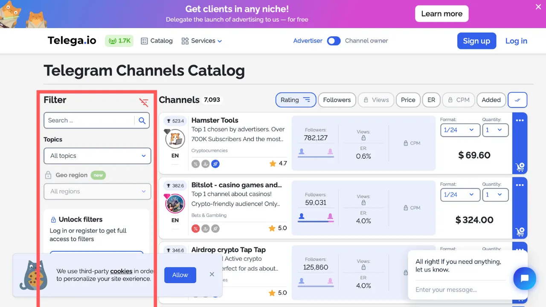The image size is (546, 307).
Task: Open the Bitslot casino games channel title
Action: pyautogui.click(x=237, y=185)
